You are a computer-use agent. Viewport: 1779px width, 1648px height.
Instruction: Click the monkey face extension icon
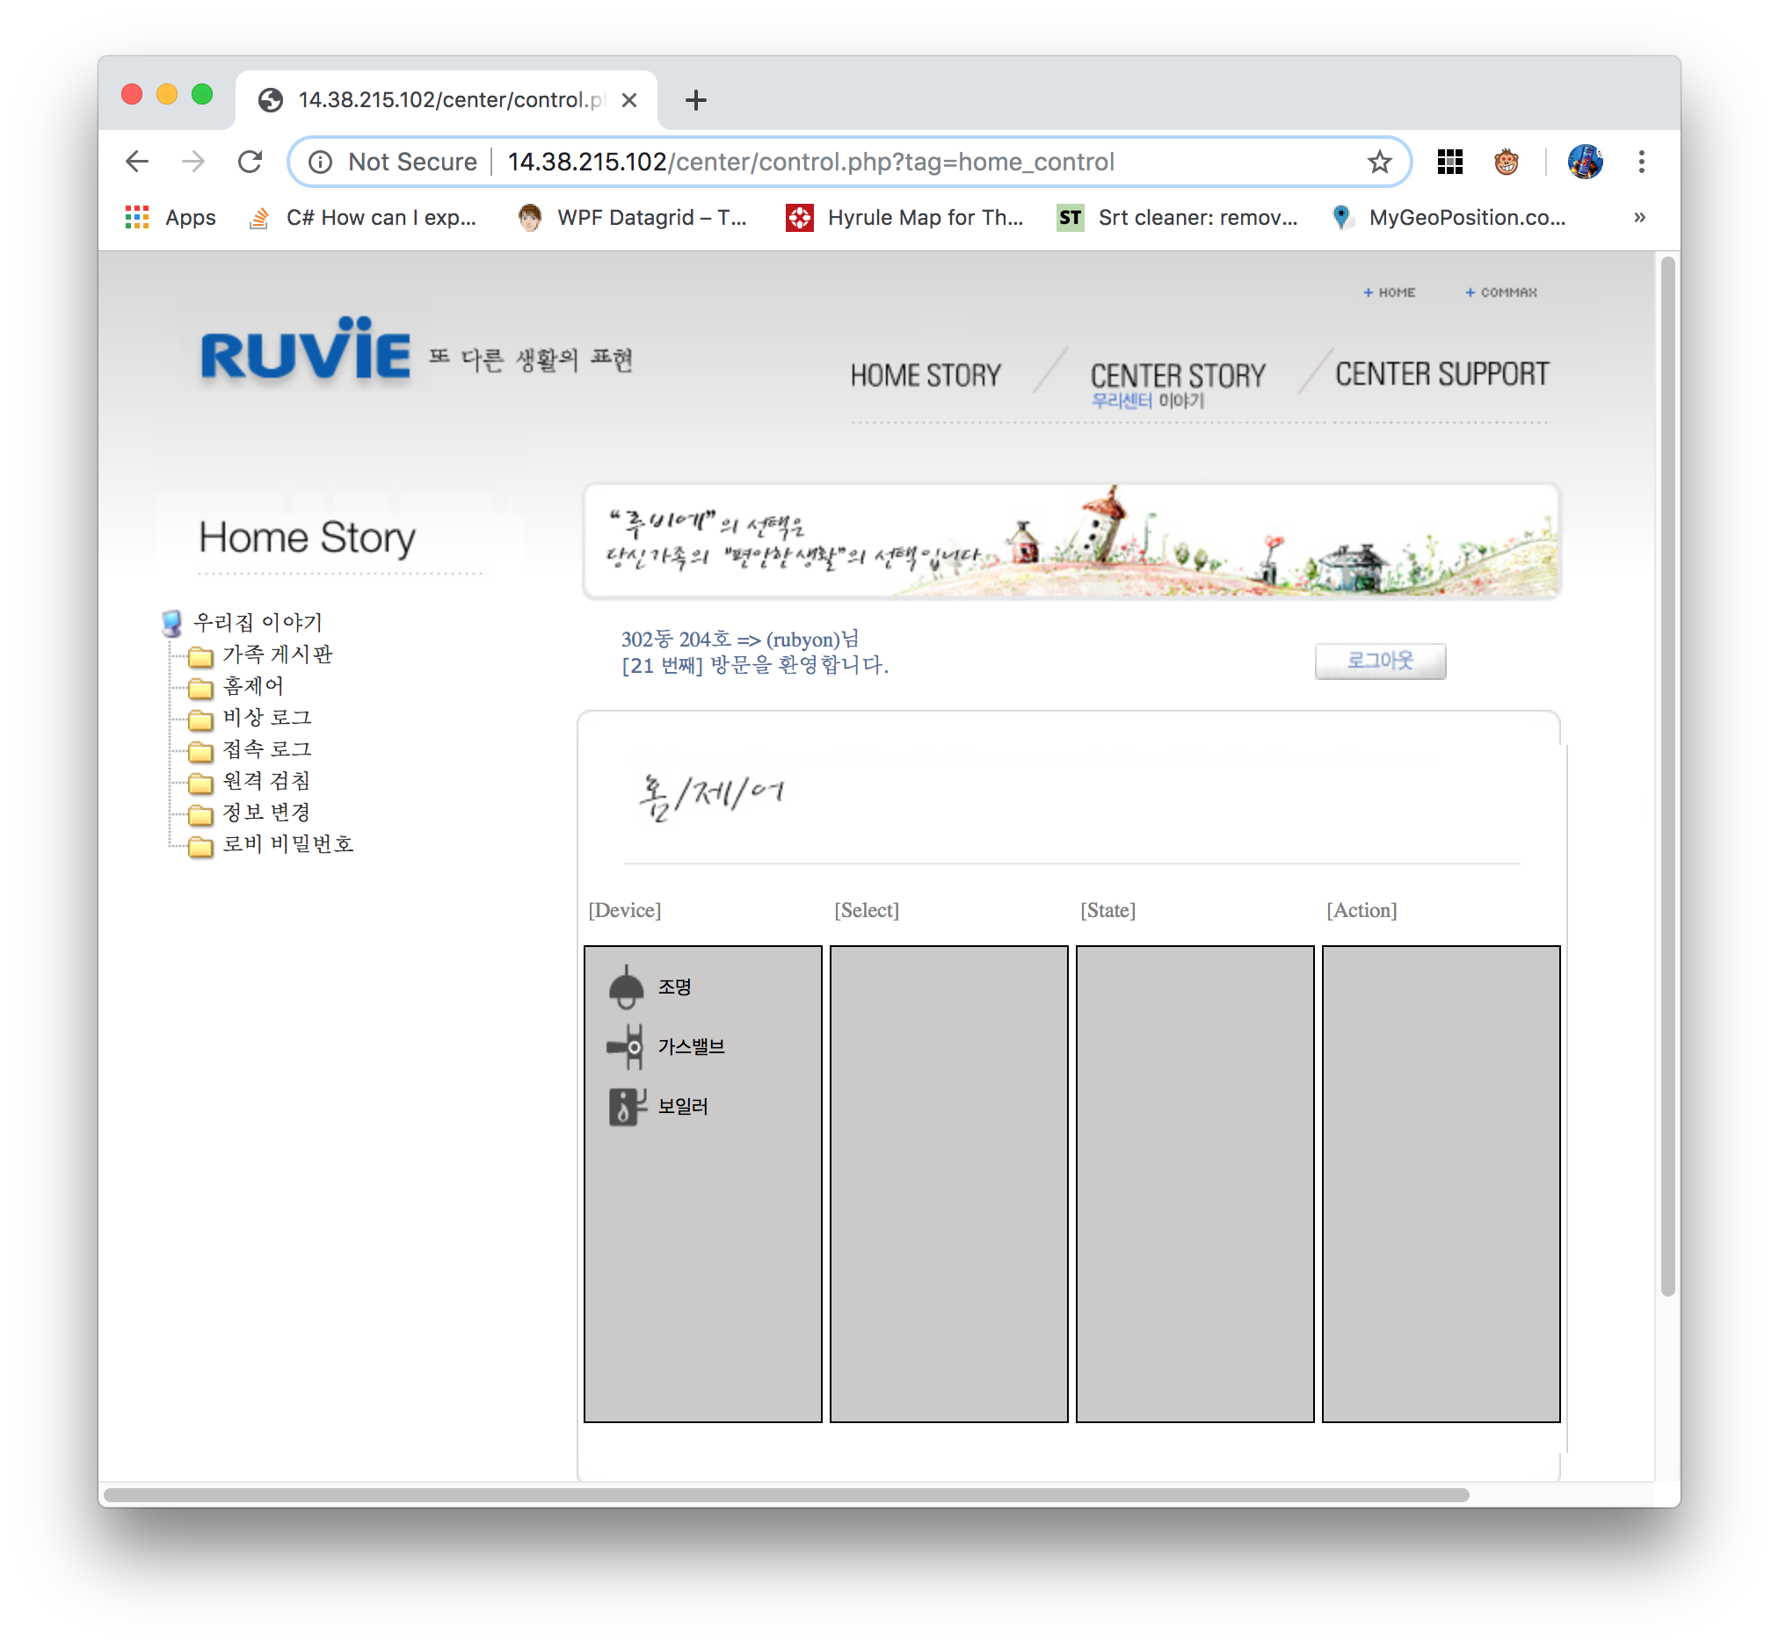pos(1506,163)
